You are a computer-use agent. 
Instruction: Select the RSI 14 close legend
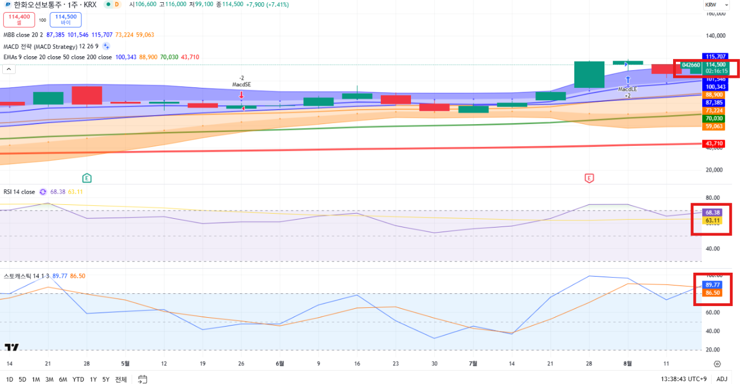[x=19, y=191]
